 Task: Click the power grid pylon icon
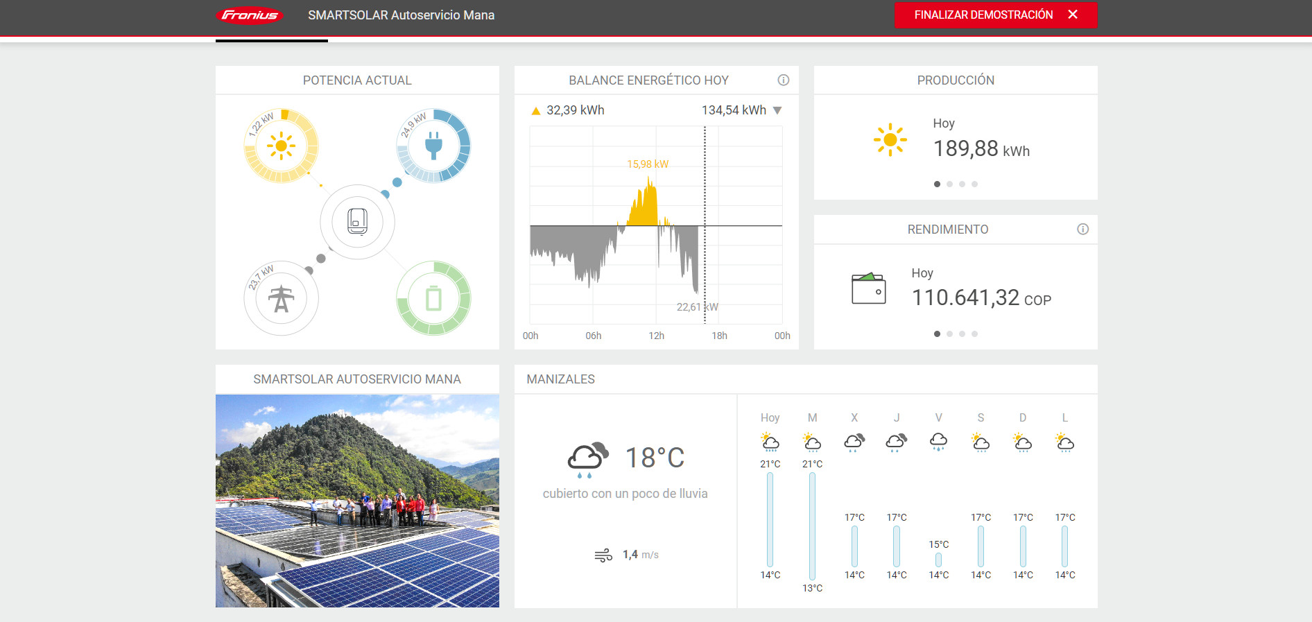pyautogui.click(x=281, y=299)
